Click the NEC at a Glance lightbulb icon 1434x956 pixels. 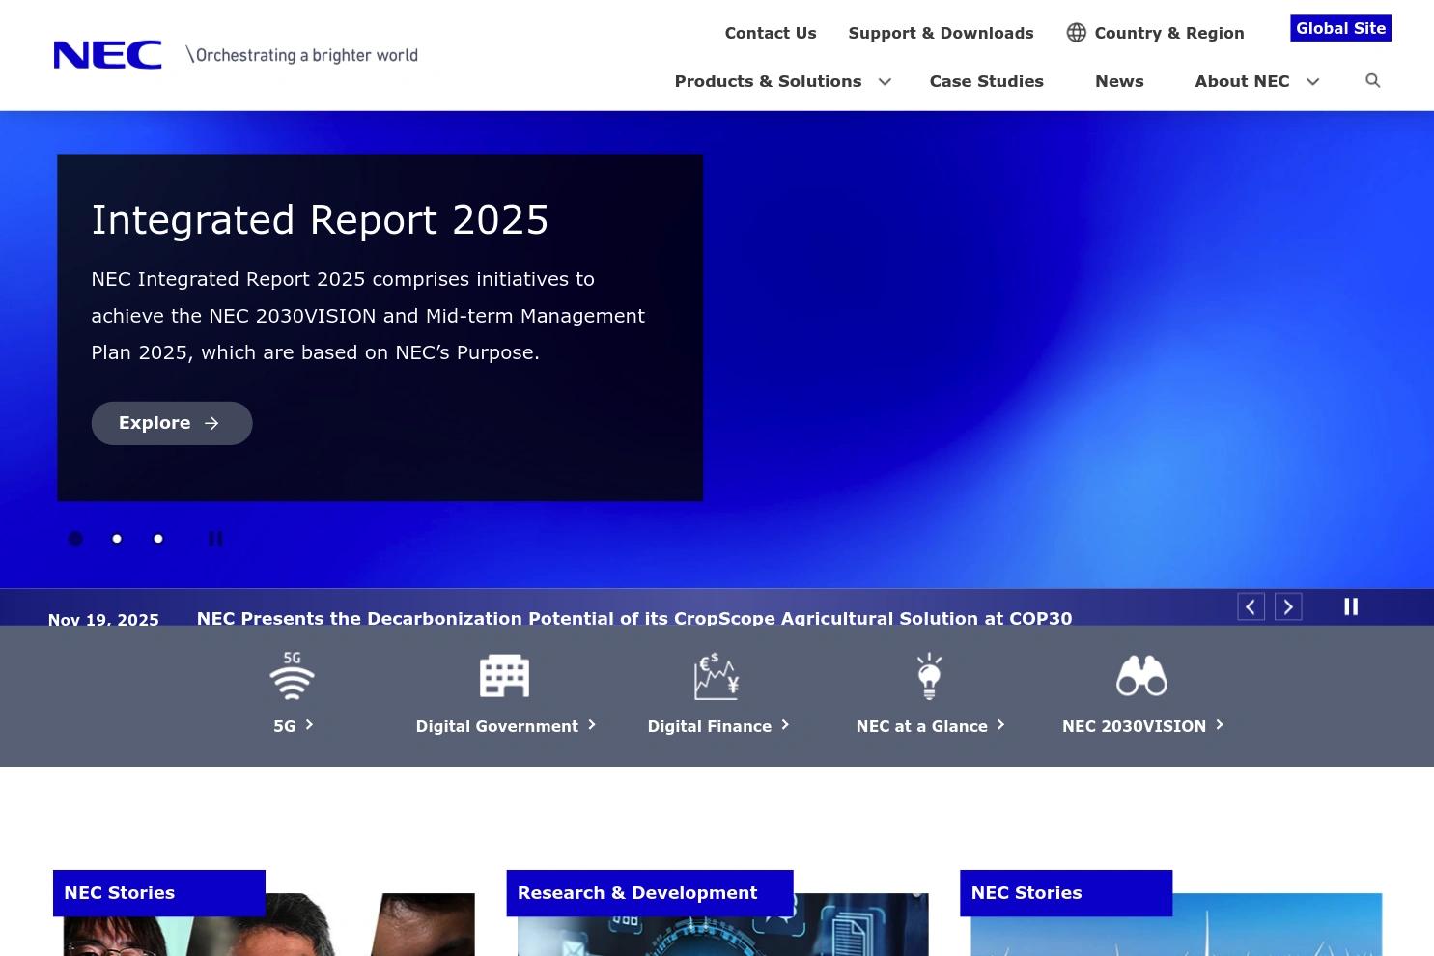click(x=929, y=675)
